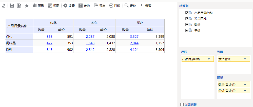The height and width of the screenshot is (107, 253).
Task: Select the 2,088 price cell
Action: coord(105,37)
